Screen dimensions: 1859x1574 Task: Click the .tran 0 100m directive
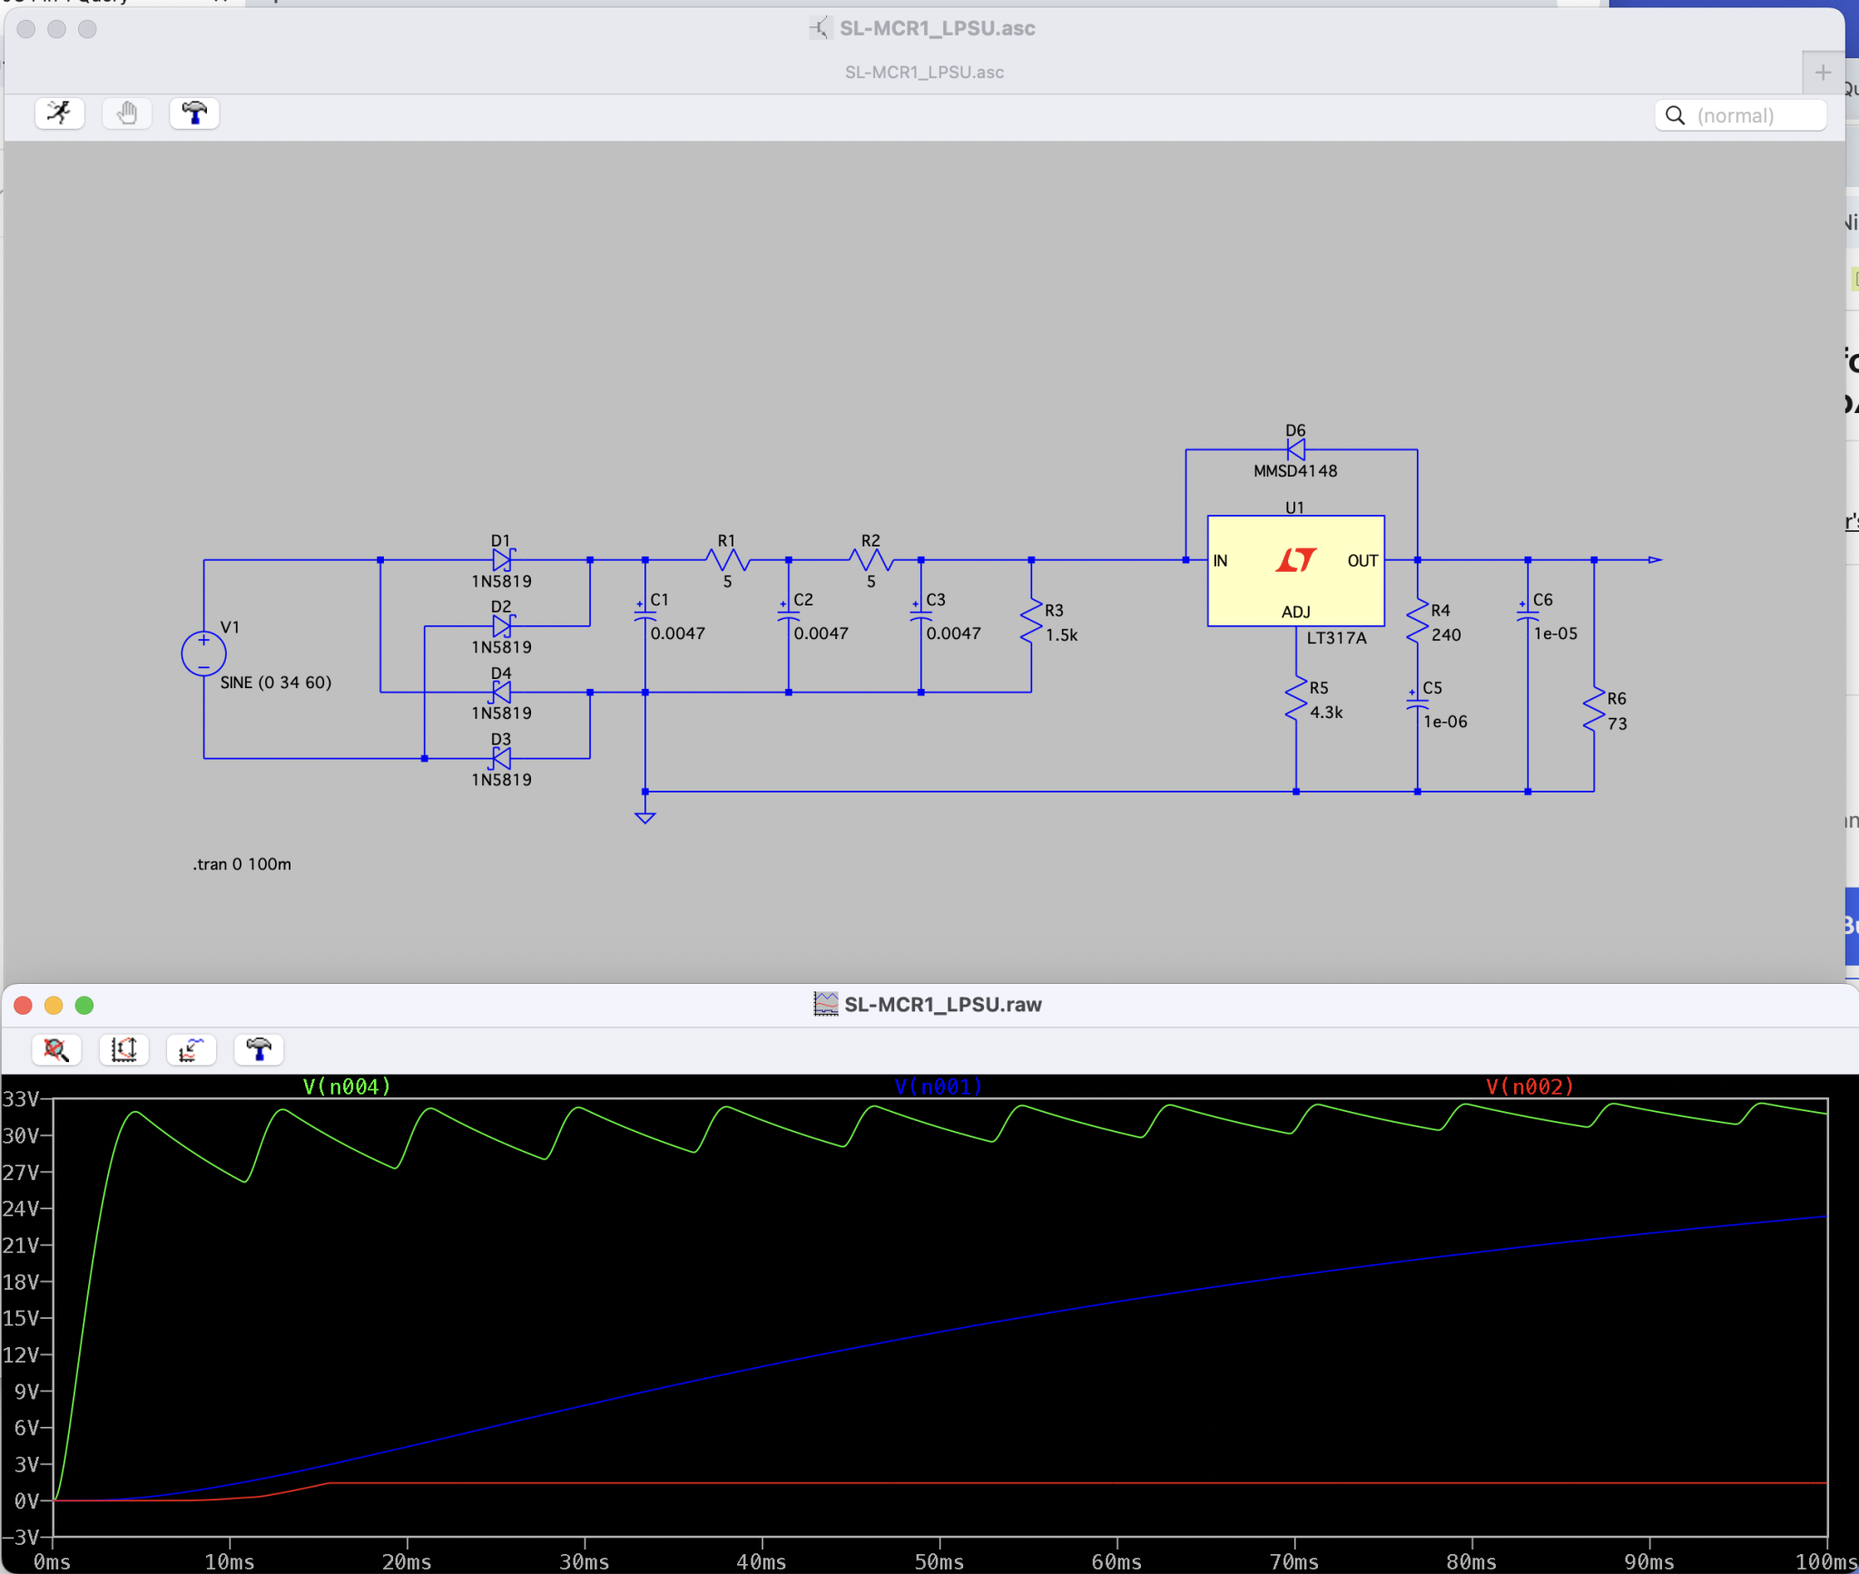pyautogui.click(x=242, y=864)
